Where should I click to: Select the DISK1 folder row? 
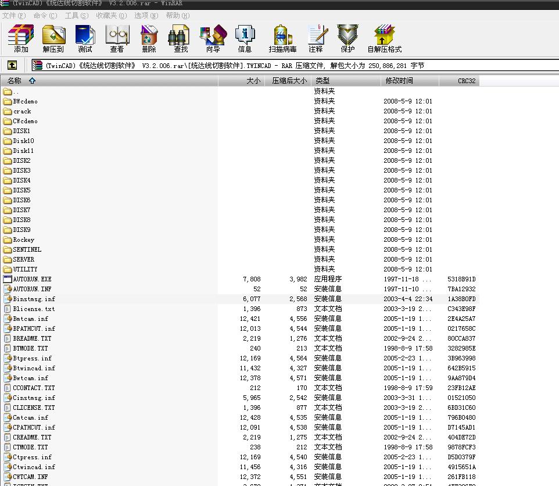pyautogui.click(x=239, y=131)
